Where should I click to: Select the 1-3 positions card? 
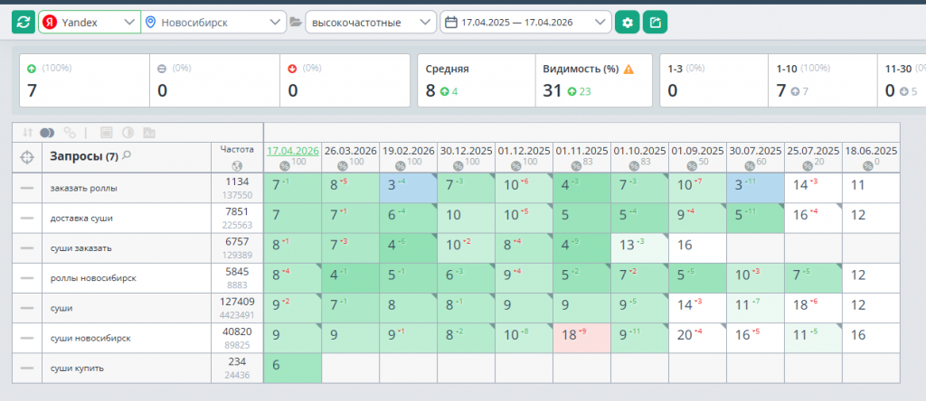[713, 80]
